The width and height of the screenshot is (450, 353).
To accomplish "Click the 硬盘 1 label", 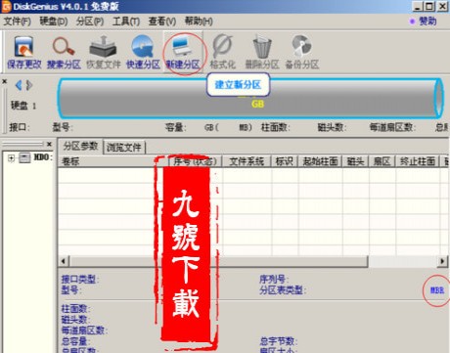I will pyautogui.click(x=23, y=106).
